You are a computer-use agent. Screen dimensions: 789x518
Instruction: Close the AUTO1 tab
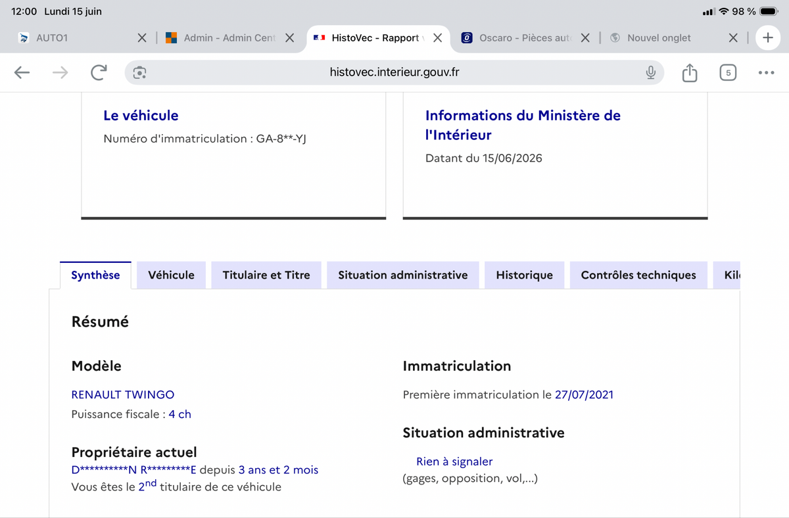(x=142, y=38)
